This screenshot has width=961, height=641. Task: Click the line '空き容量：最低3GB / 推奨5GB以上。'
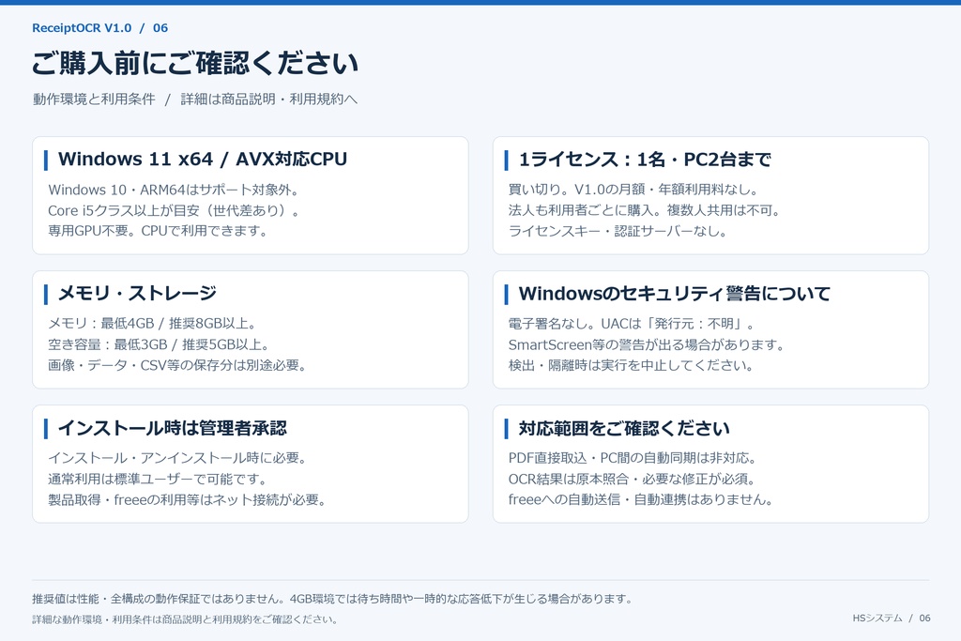(159, 344)
